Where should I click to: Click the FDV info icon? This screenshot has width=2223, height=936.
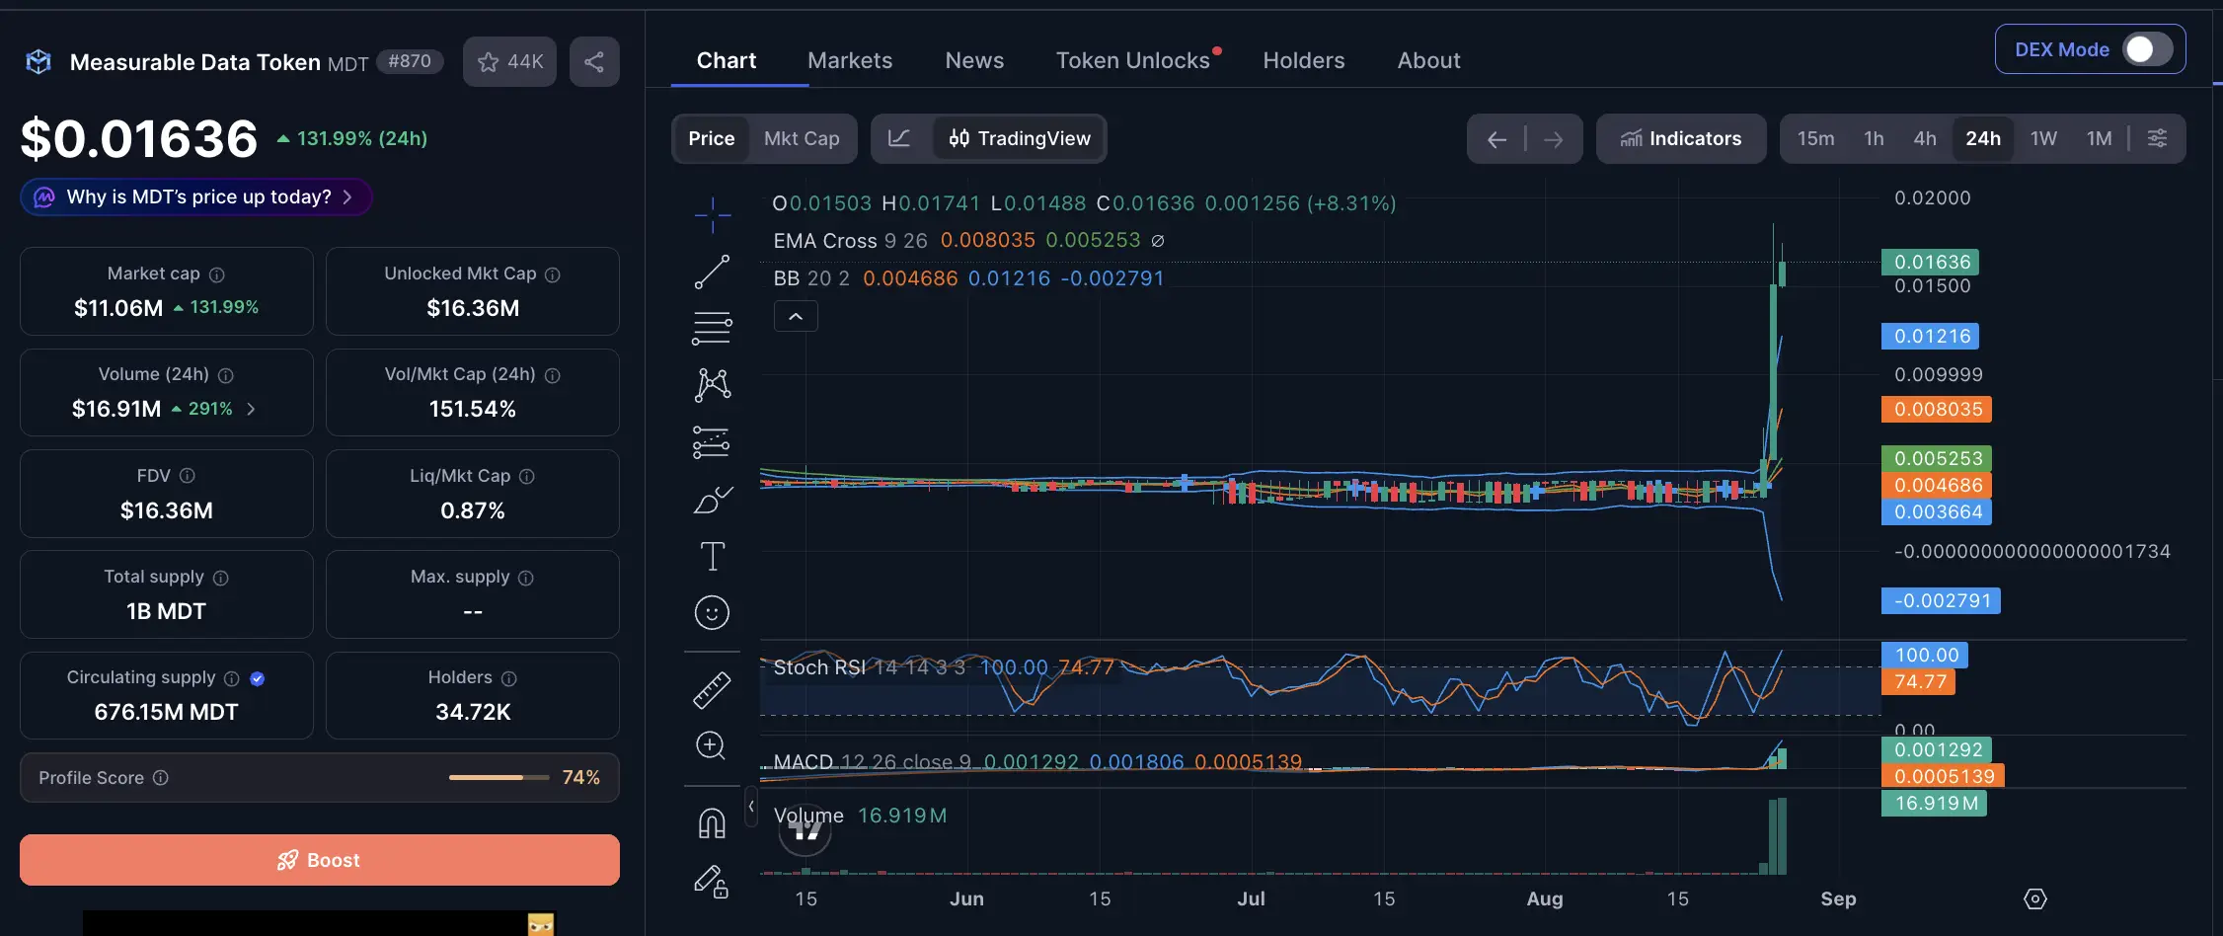pyautogui.click(x=188, y=476)
